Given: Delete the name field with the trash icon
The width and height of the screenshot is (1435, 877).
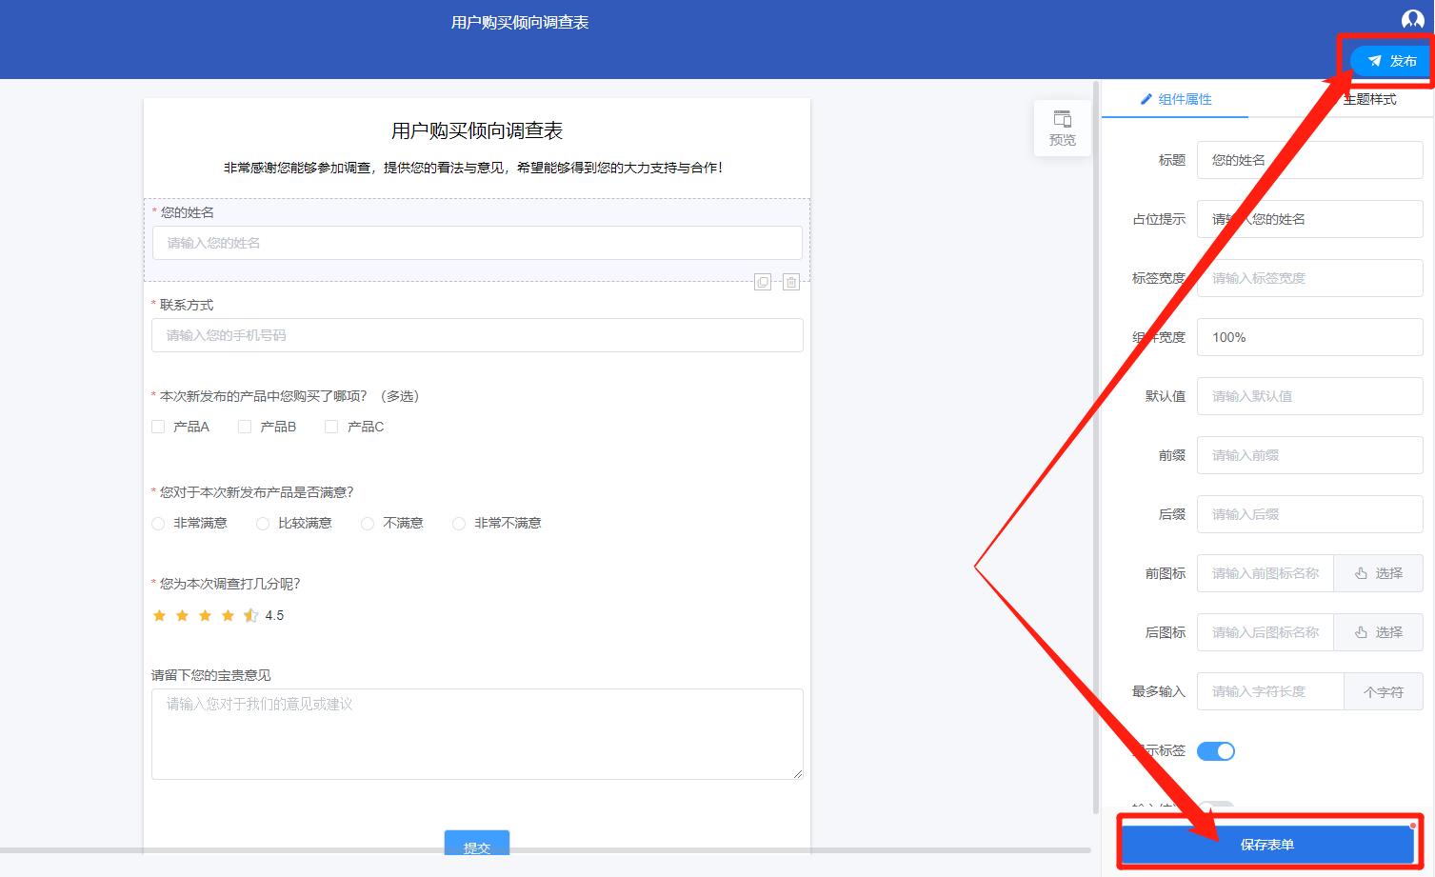Looking at the screenshot, I should (x=790, y=281).
